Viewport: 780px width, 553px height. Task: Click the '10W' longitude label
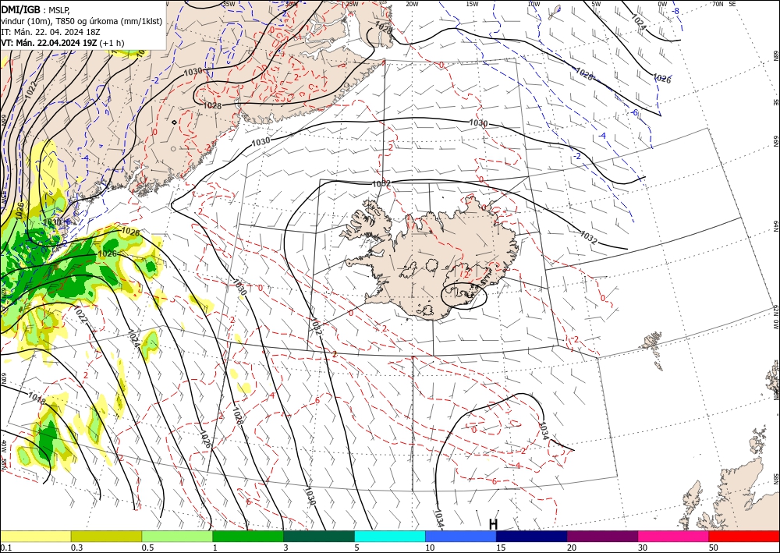tap(534, 4)
